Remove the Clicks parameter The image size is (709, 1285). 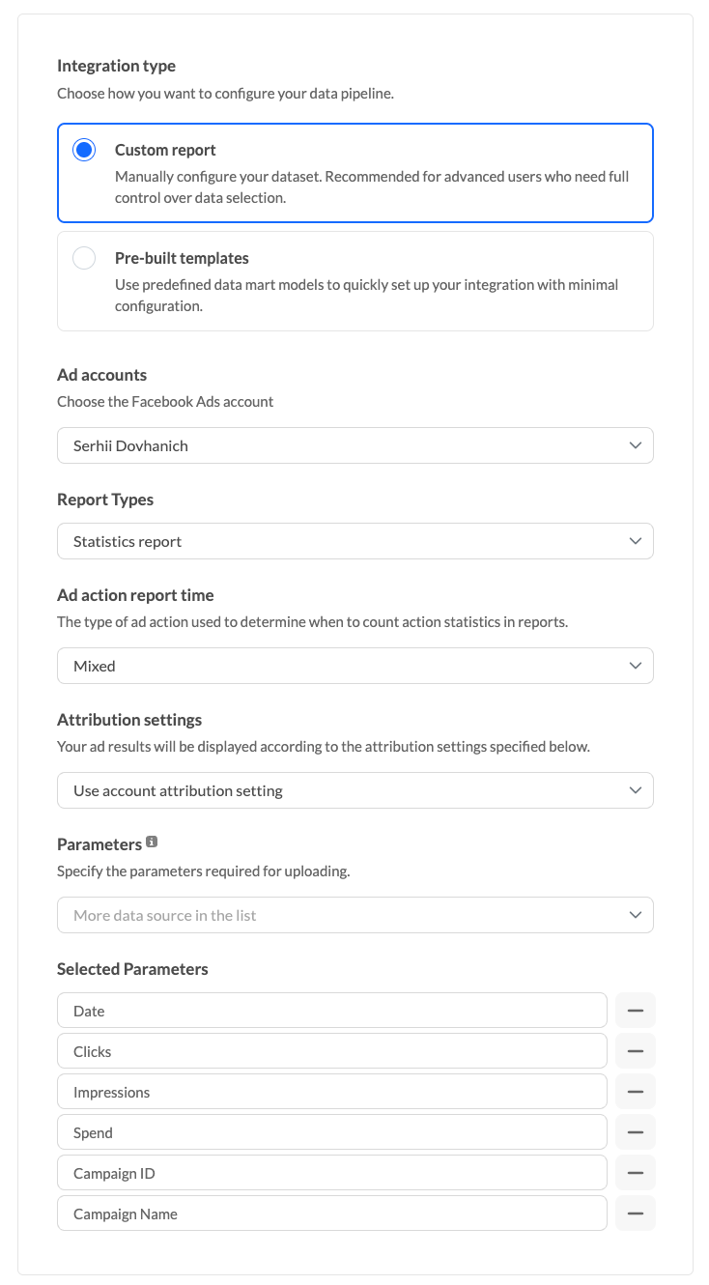635,1050
